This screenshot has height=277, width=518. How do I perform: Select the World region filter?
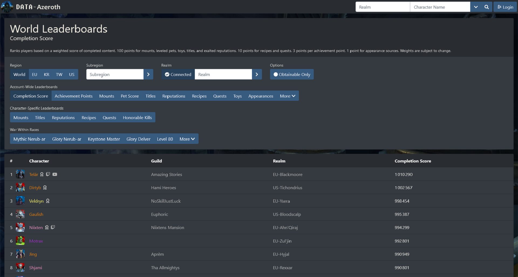coord(19,74)
